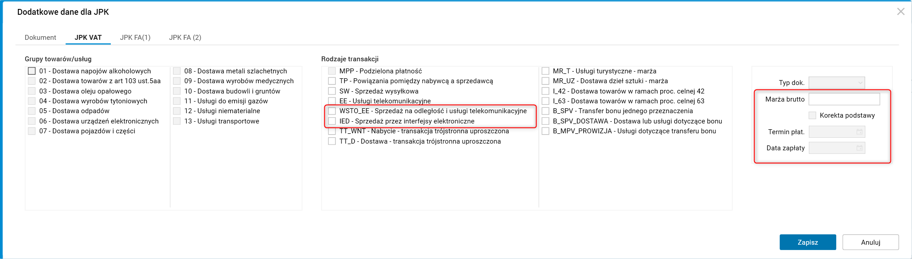
Task: Click the Zapisz button
Action: point(807,242)
